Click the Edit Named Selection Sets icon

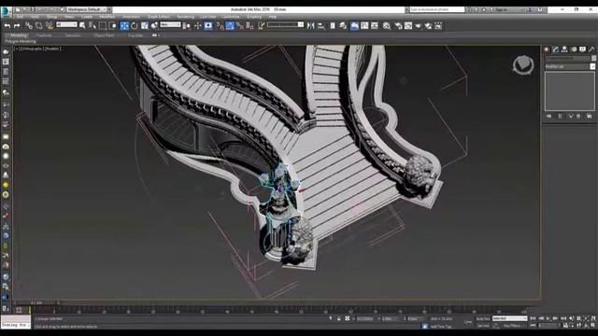click(261, 25)
